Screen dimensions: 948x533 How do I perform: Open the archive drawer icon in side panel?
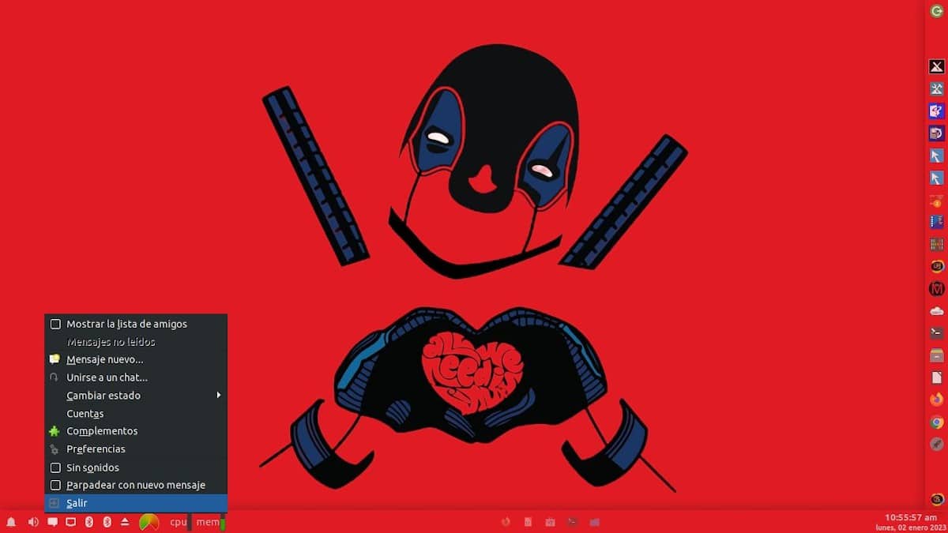click(x=937, y=355)
